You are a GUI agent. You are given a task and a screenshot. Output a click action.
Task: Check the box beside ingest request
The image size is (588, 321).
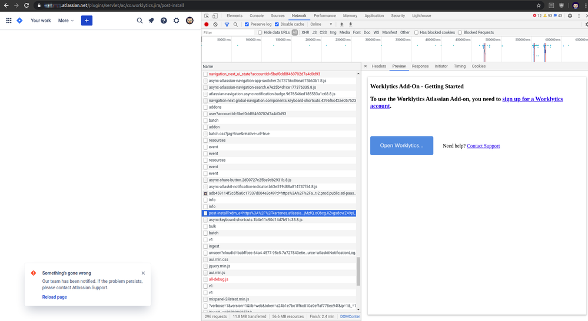[205, 246]
